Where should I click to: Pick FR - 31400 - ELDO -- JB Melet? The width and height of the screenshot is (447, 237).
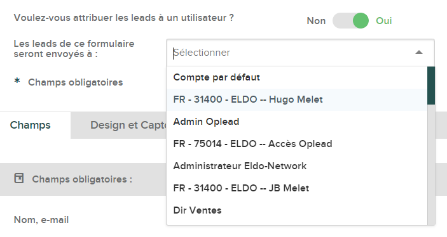pos(297,188)
